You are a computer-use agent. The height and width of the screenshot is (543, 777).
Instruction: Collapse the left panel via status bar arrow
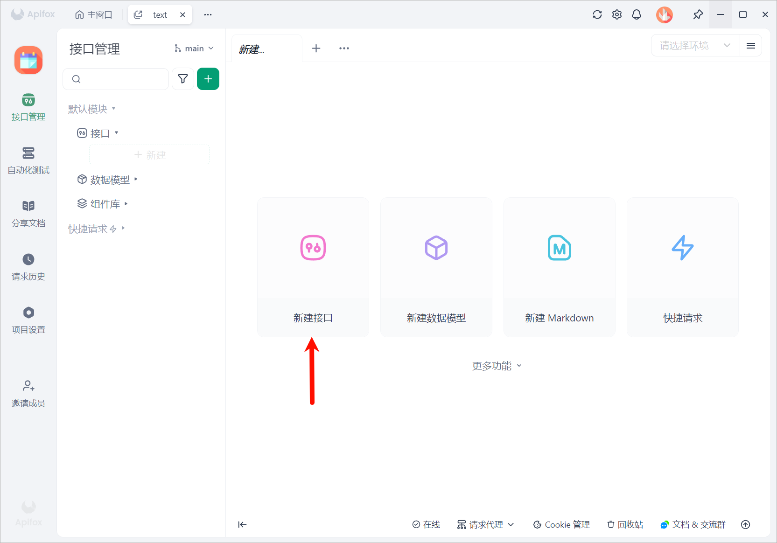[242, 524]
